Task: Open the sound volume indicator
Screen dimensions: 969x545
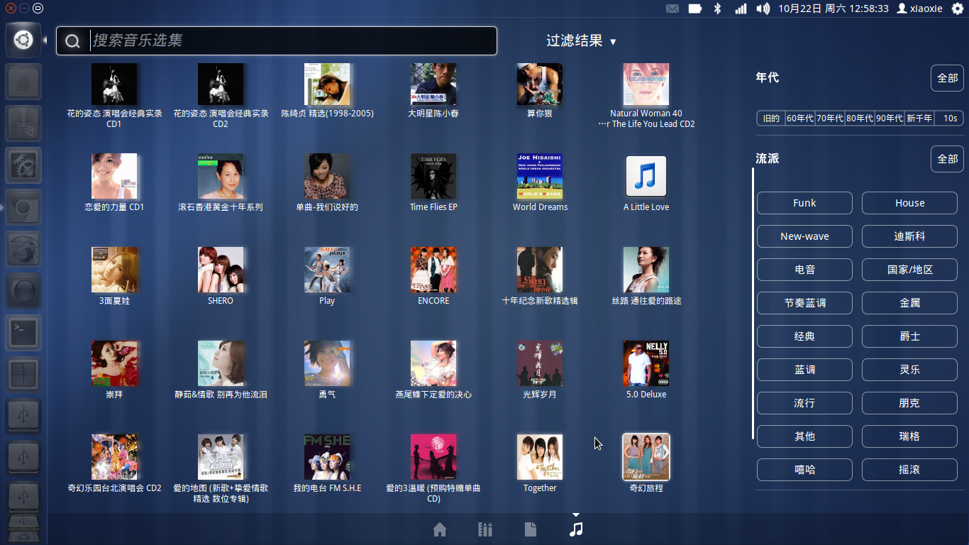Action: 763,9
